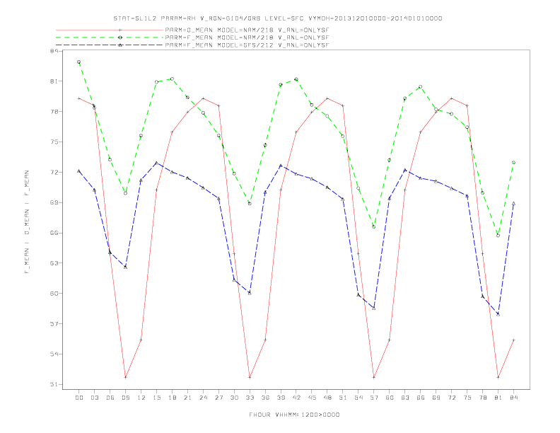The width and height of the screenshot is (560, 433).
Task: Click x-axis hour label 15
Action: [157, 398]
